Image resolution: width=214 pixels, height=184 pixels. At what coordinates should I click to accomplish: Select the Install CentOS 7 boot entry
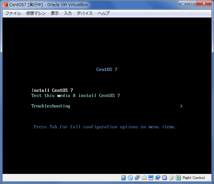(52, 90)
